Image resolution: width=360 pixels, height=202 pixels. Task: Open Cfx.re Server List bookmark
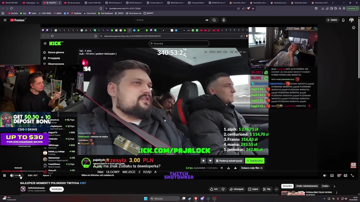[x=134, y=13]
